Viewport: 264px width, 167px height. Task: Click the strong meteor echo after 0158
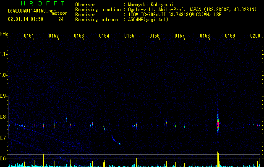click(x=218, y=124)
